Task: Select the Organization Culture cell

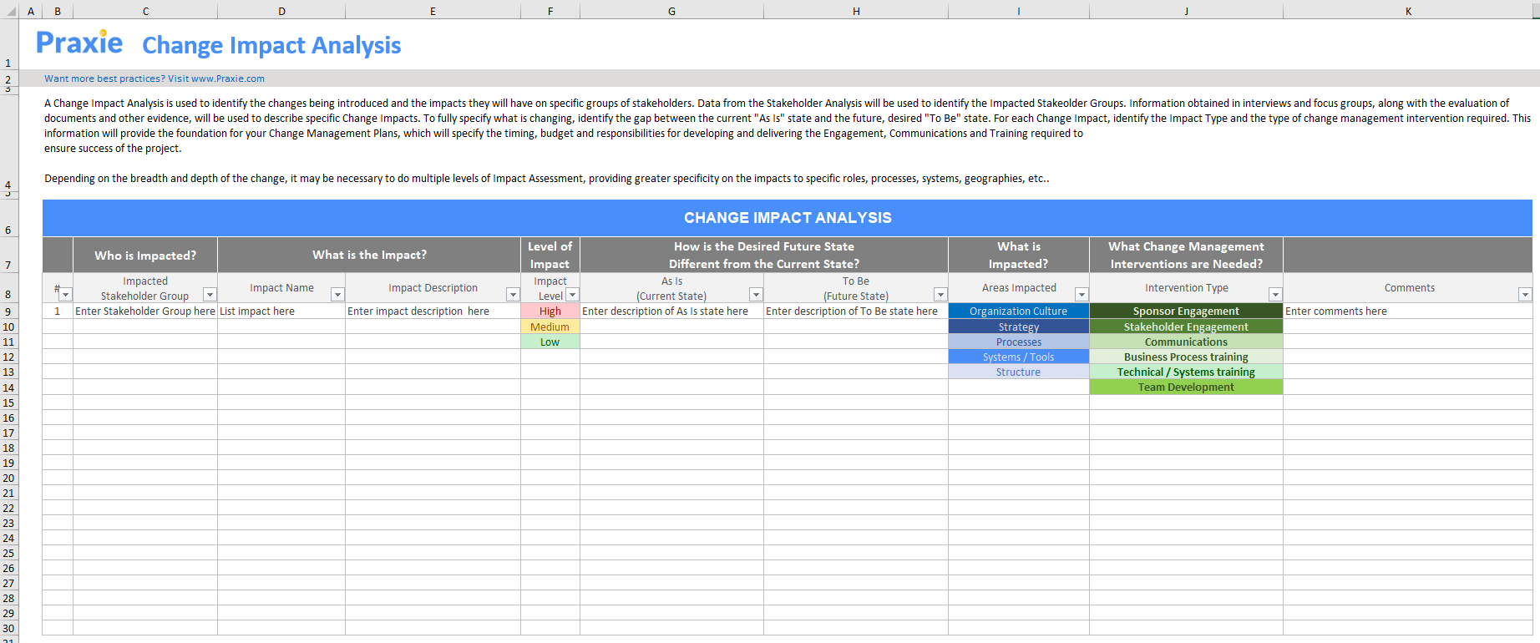Action: [1019, 311]
